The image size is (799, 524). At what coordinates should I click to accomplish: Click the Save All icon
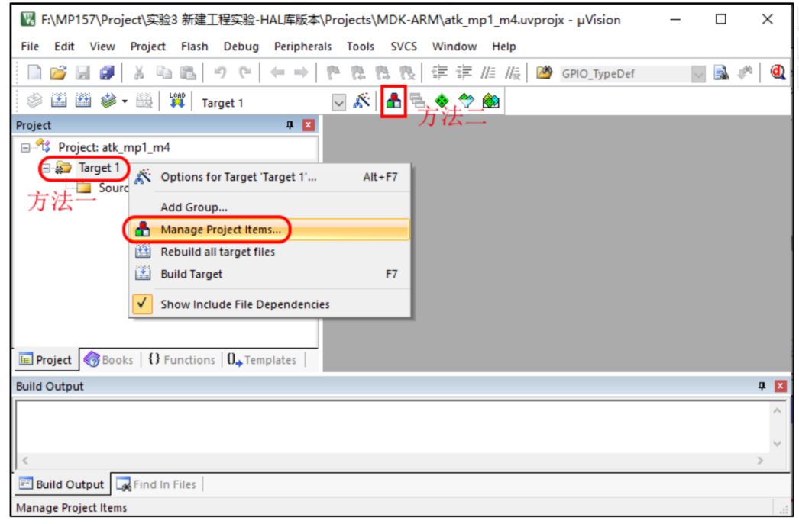[x=107, y=72]
